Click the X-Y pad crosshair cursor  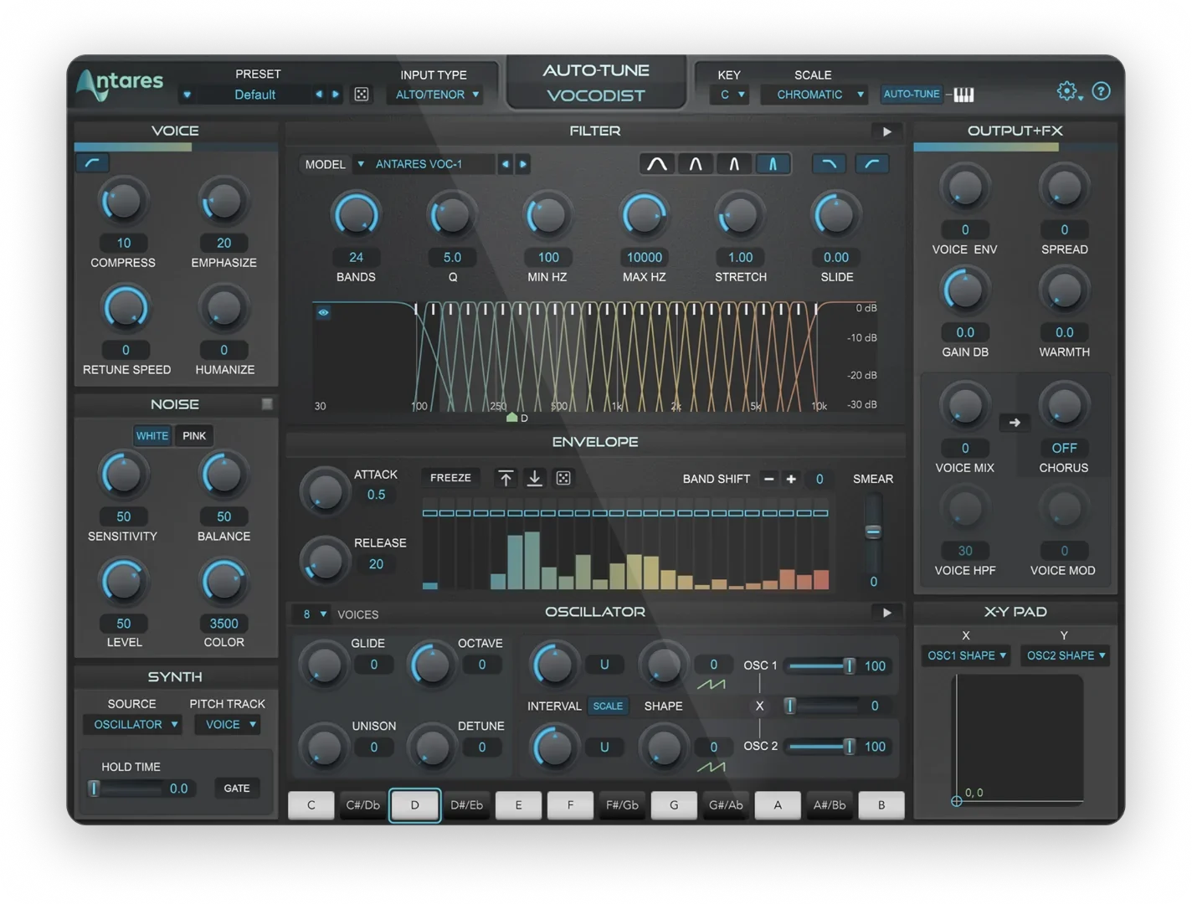point(957,801)
